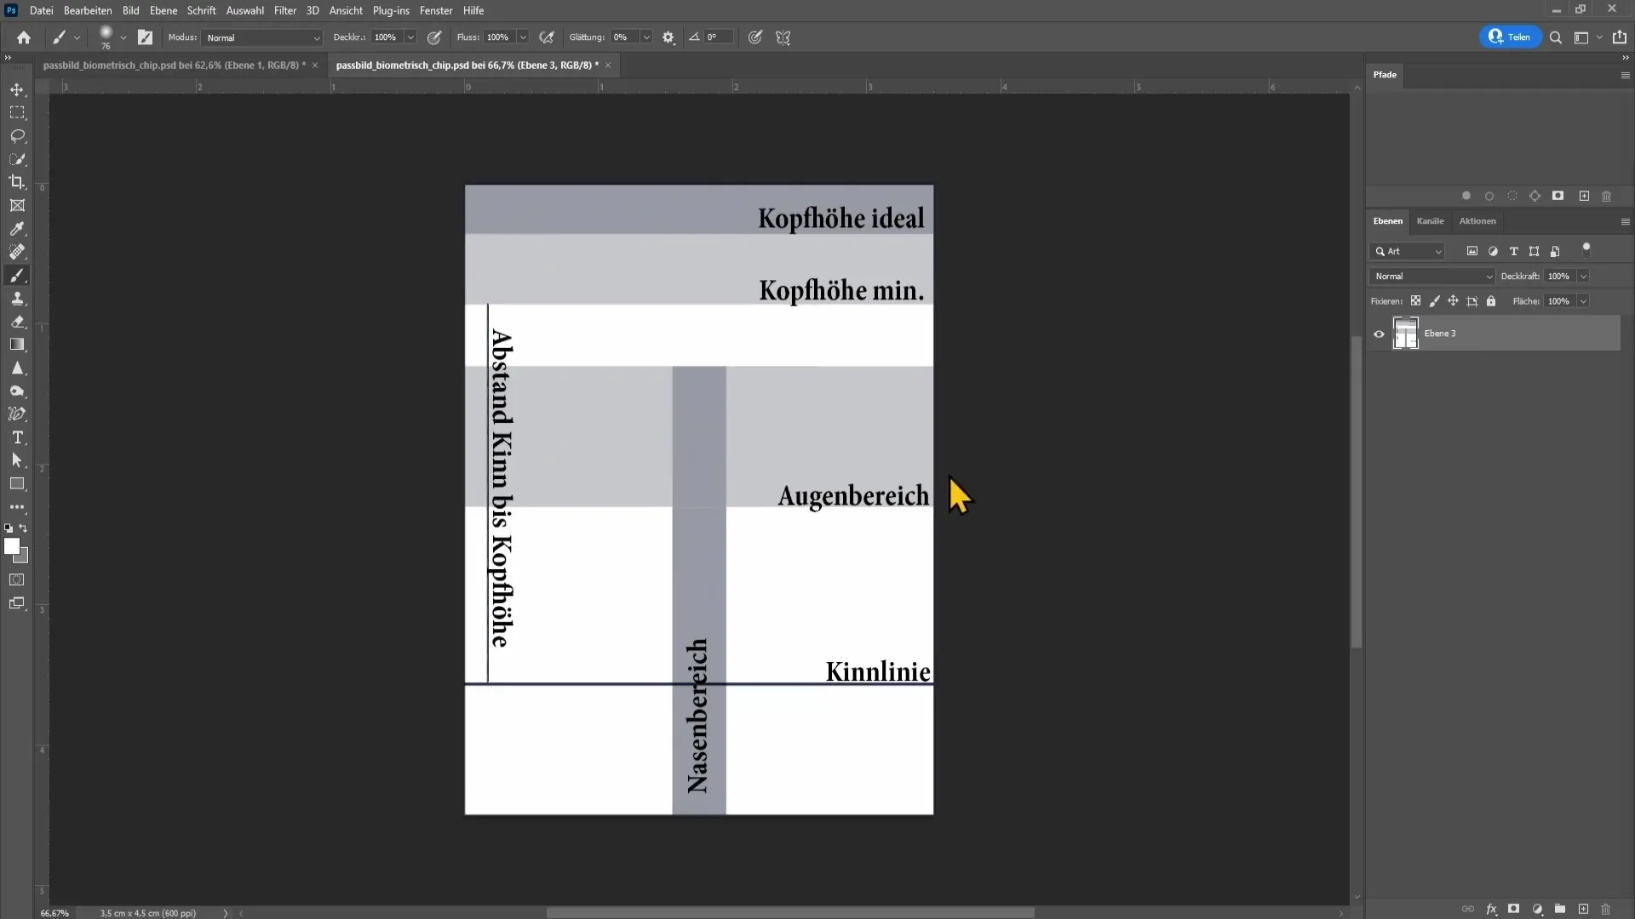
Task: Toggle lock position
Action: pos(1453,301)
